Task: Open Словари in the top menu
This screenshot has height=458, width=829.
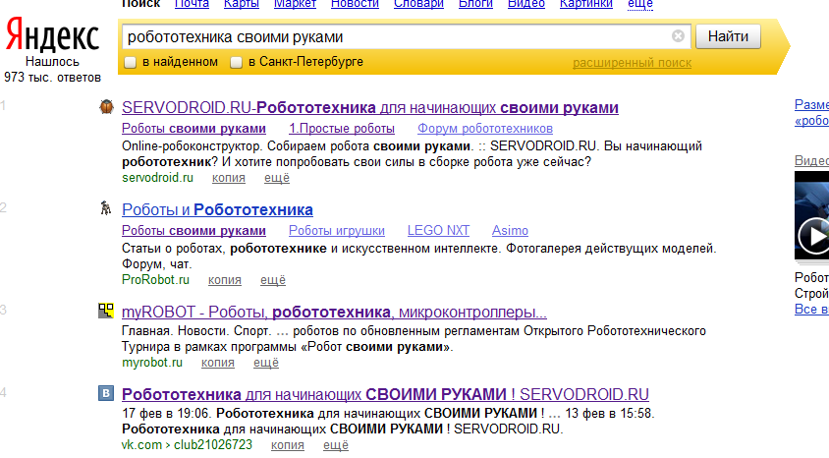Action: pyautogui.click(x=418, y=4)
